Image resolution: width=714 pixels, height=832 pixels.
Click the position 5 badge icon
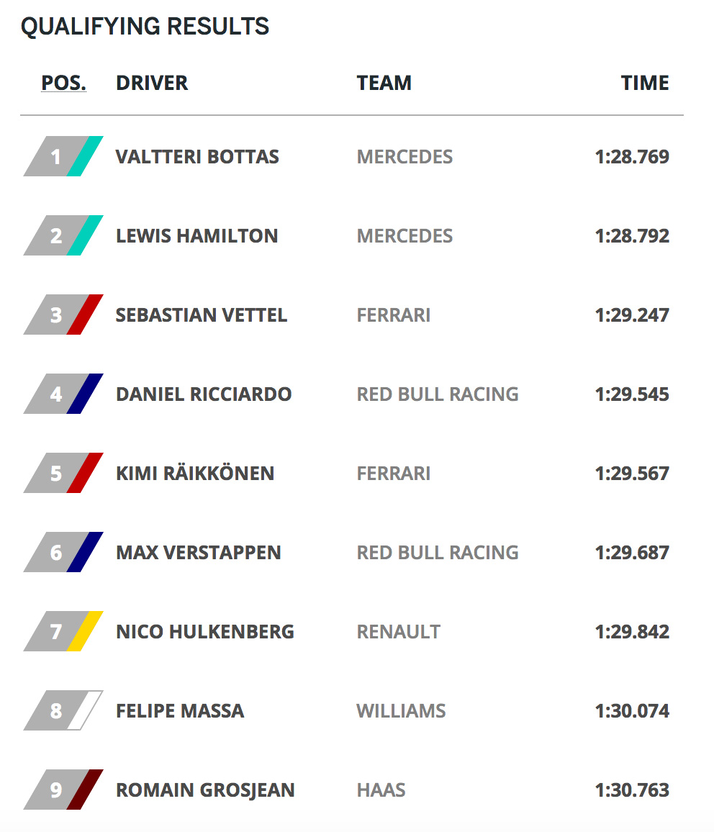63,473
